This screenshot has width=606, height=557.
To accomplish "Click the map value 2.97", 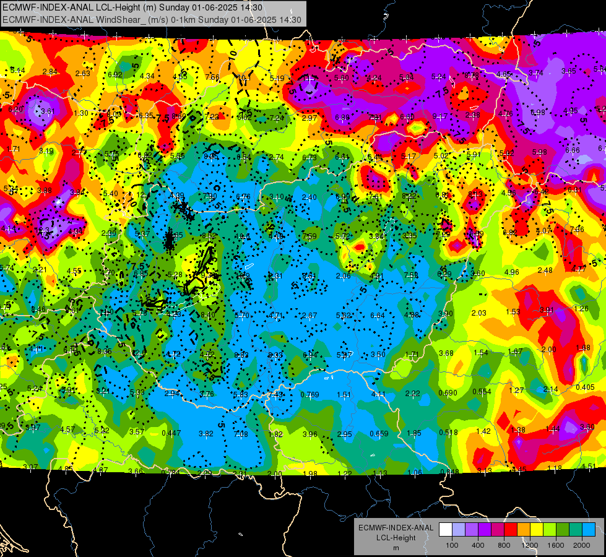I will pos(309,118).
